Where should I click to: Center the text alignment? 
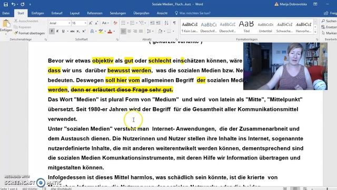point(129,32)
